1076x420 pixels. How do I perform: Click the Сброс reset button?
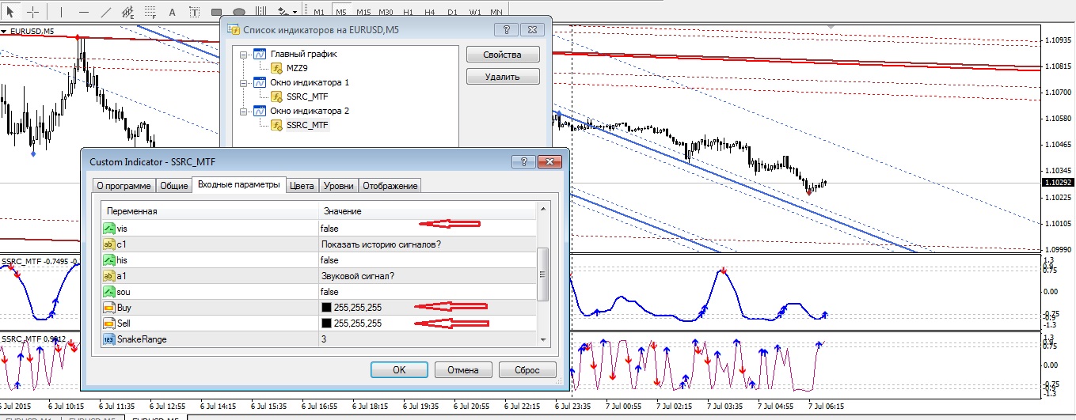pyautogui.click(x=527, y=369)
